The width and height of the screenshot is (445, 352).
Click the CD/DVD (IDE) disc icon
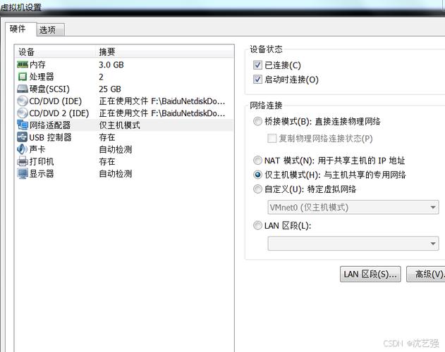pos(22,101)
